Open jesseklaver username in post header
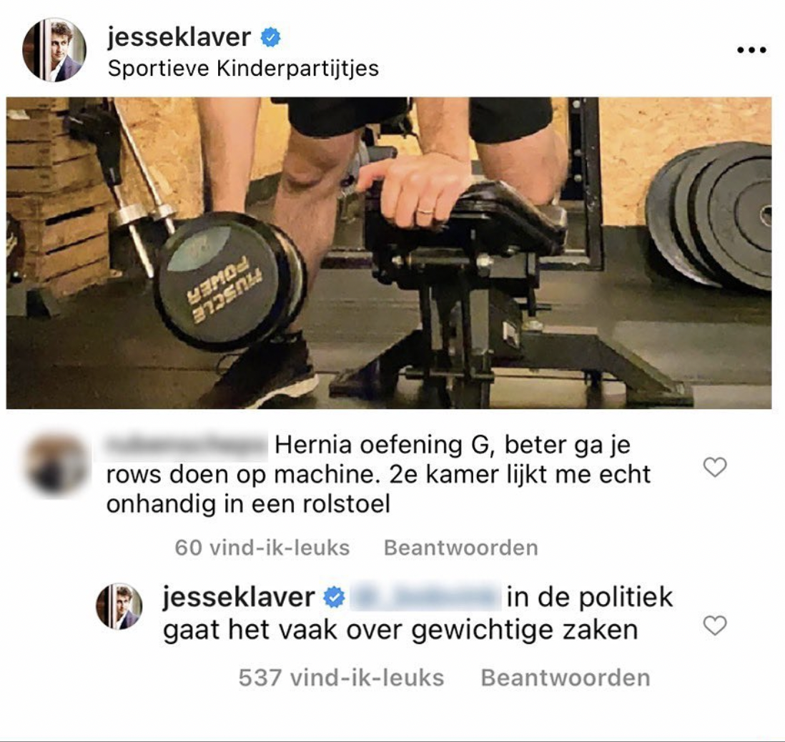This screenshot has height=742, width=785. pyautogui.click(x=179, y=37)
